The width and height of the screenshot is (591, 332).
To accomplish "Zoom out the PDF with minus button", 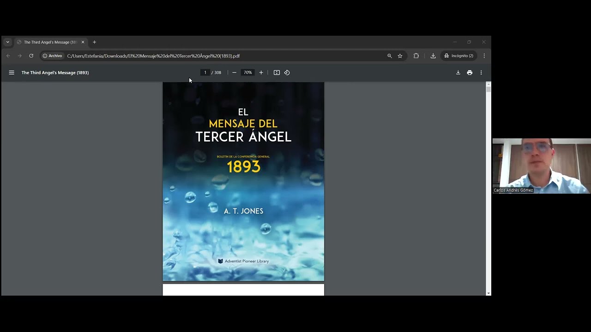I will coord(234,72).
